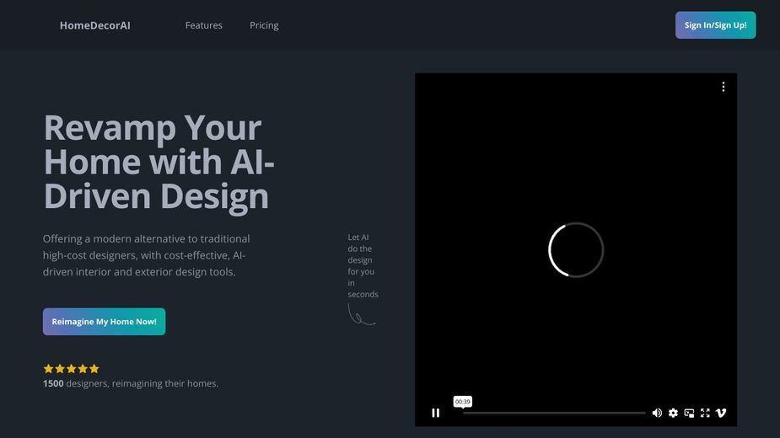The image size is (780, 438).
Task: Click the loading spinner in video
Action: (x=576, y=249)
